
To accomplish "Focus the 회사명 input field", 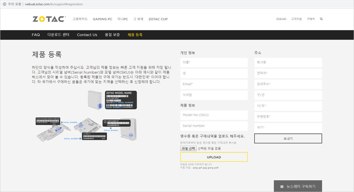I will coord(288,63).
